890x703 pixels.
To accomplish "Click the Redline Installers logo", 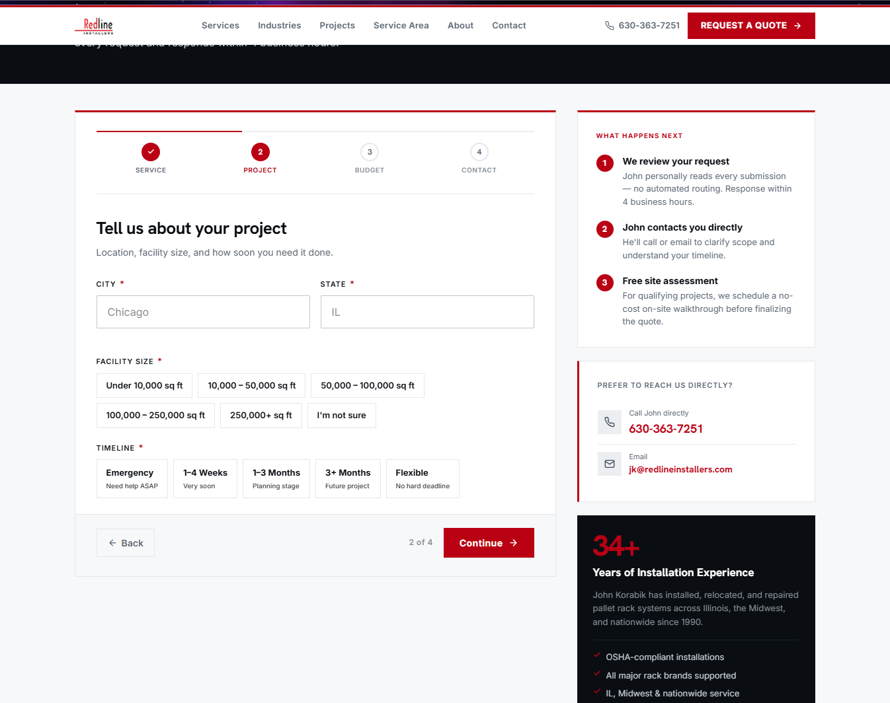I will coord(95,26).
